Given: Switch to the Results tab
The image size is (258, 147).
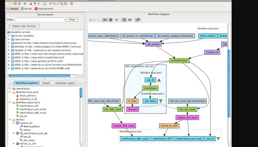Looking at the screenshot, I should point(26,9).
